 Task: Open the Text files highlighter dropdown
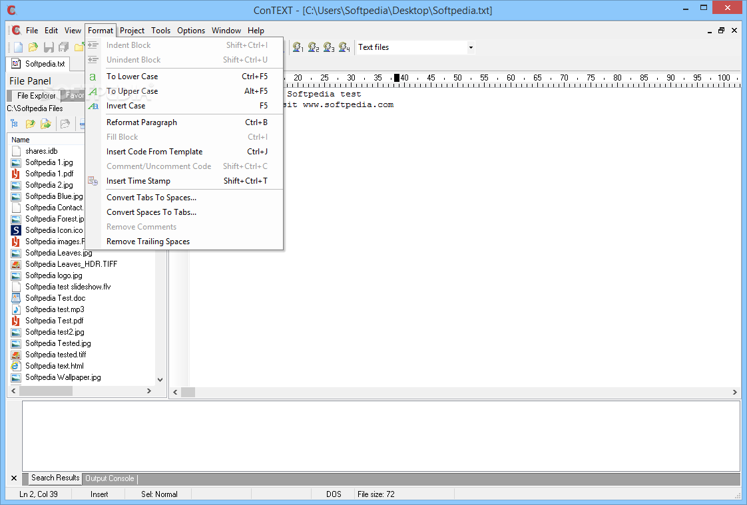(471, 47)
